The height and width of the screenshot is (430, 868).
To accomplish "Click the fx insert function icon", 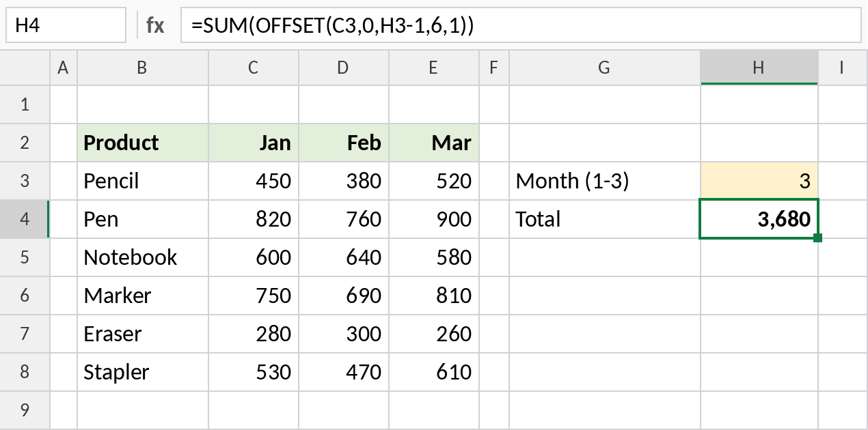I will pos(155,26).
